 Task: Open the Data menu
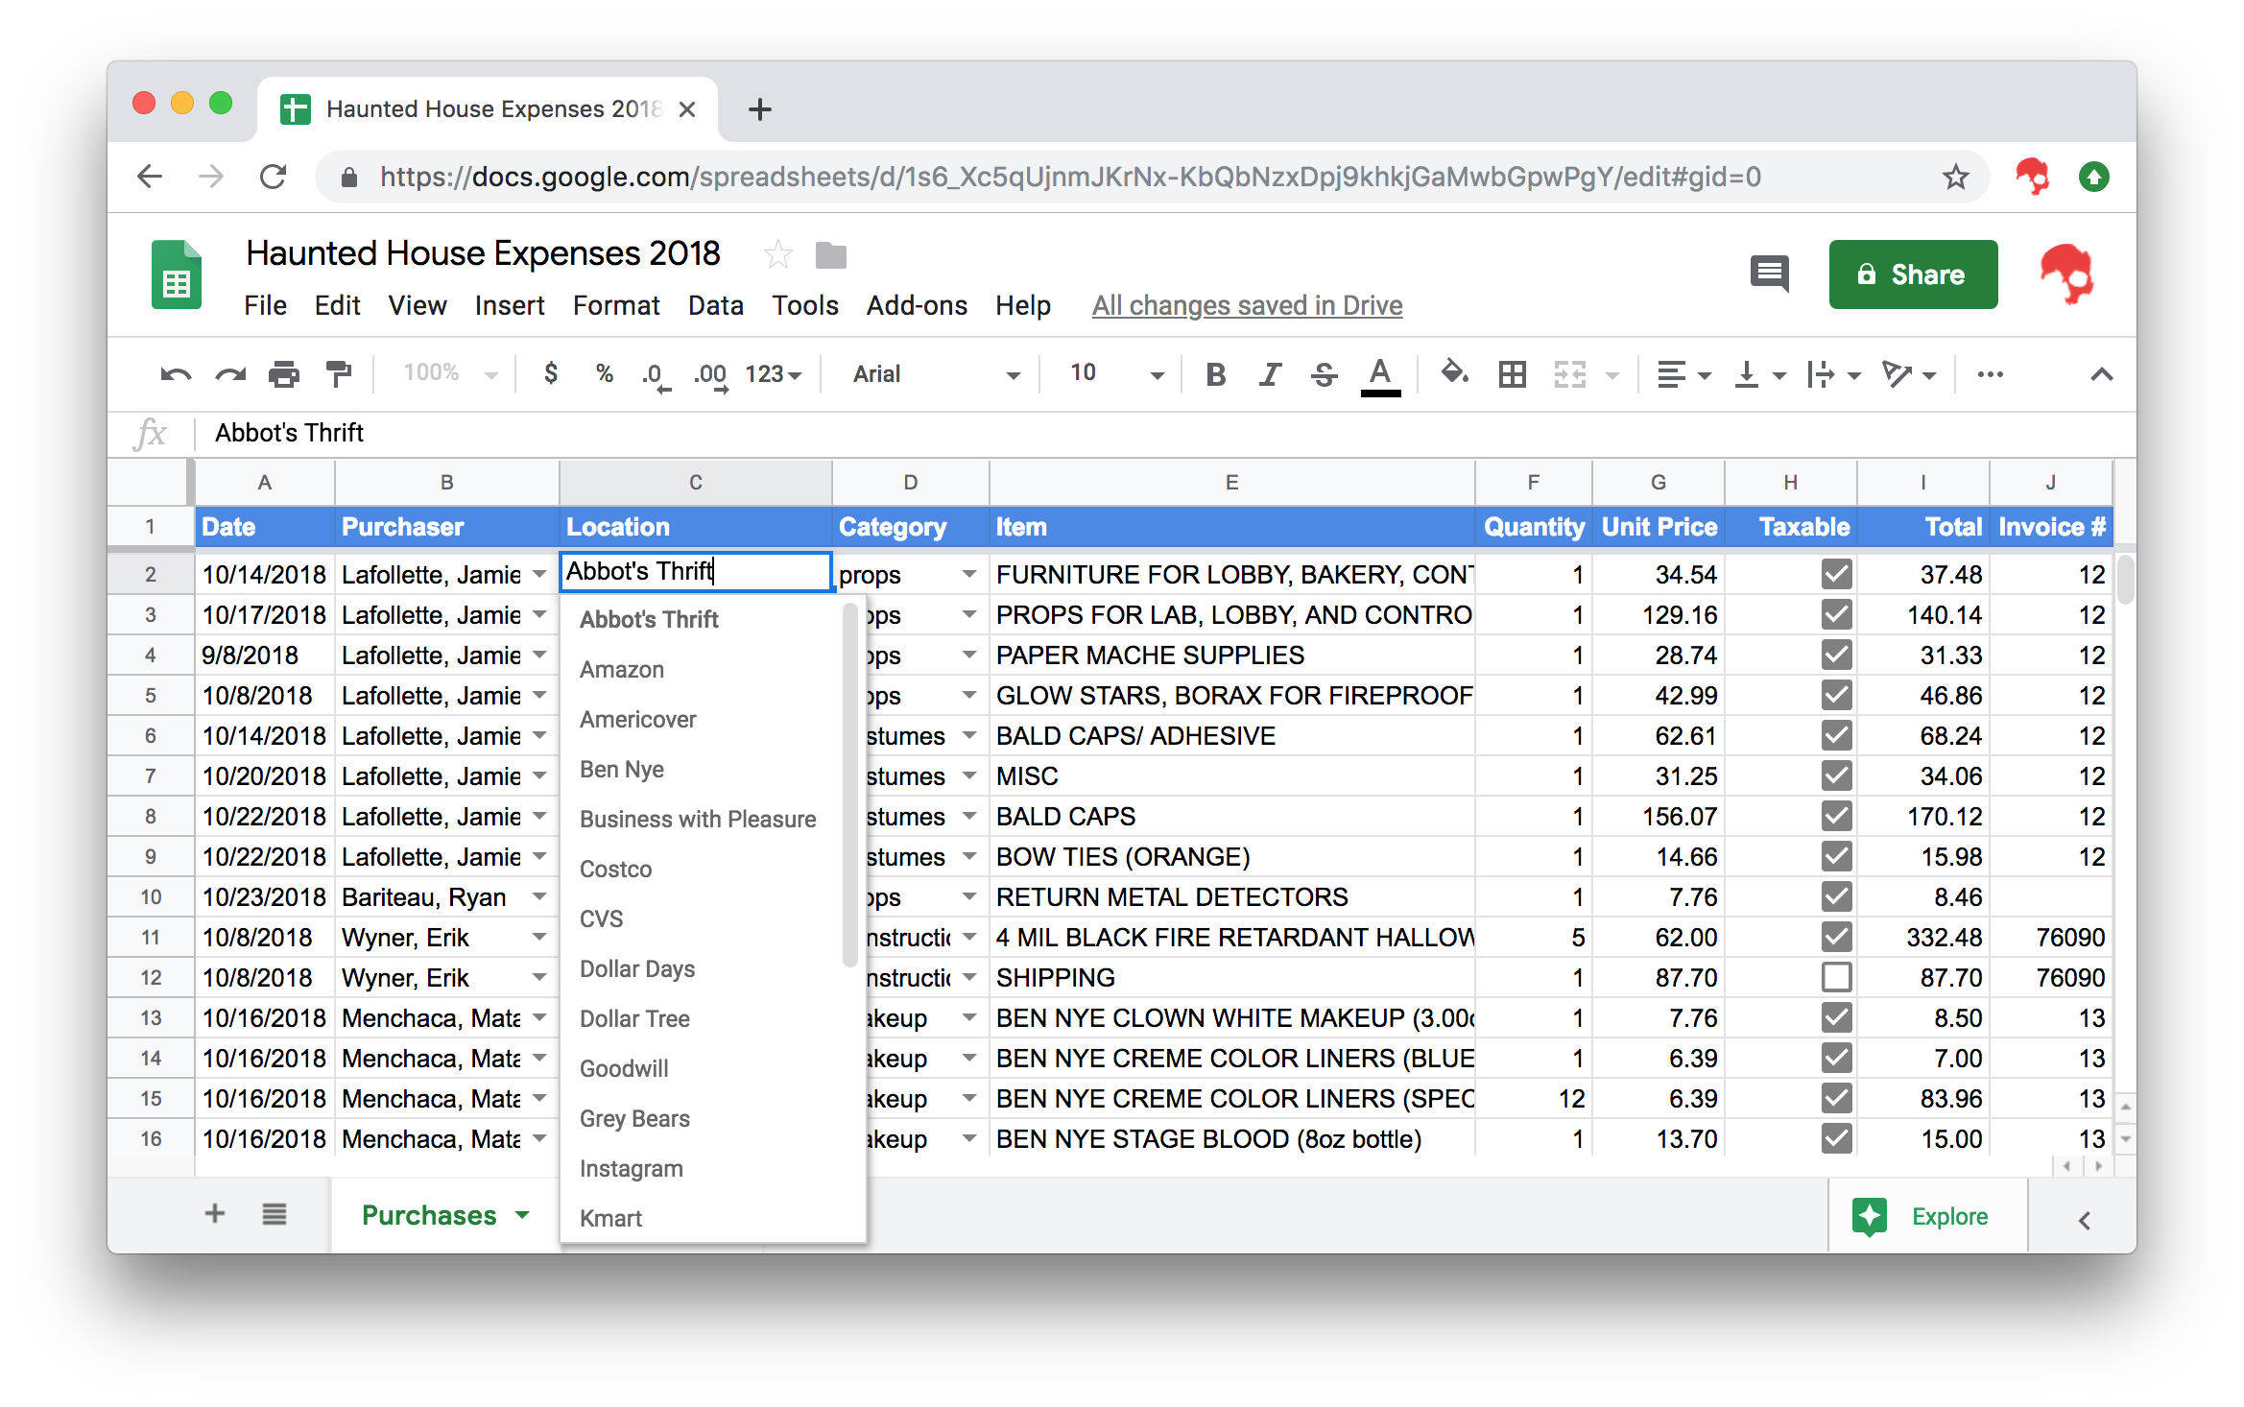[x=716, y=305]
